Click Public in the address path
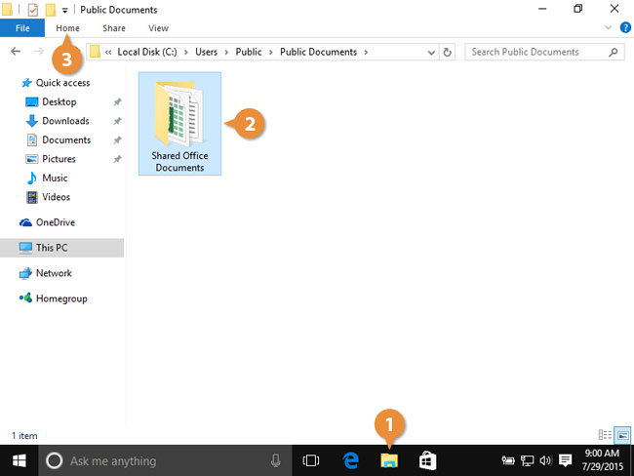 click(249, 52)
